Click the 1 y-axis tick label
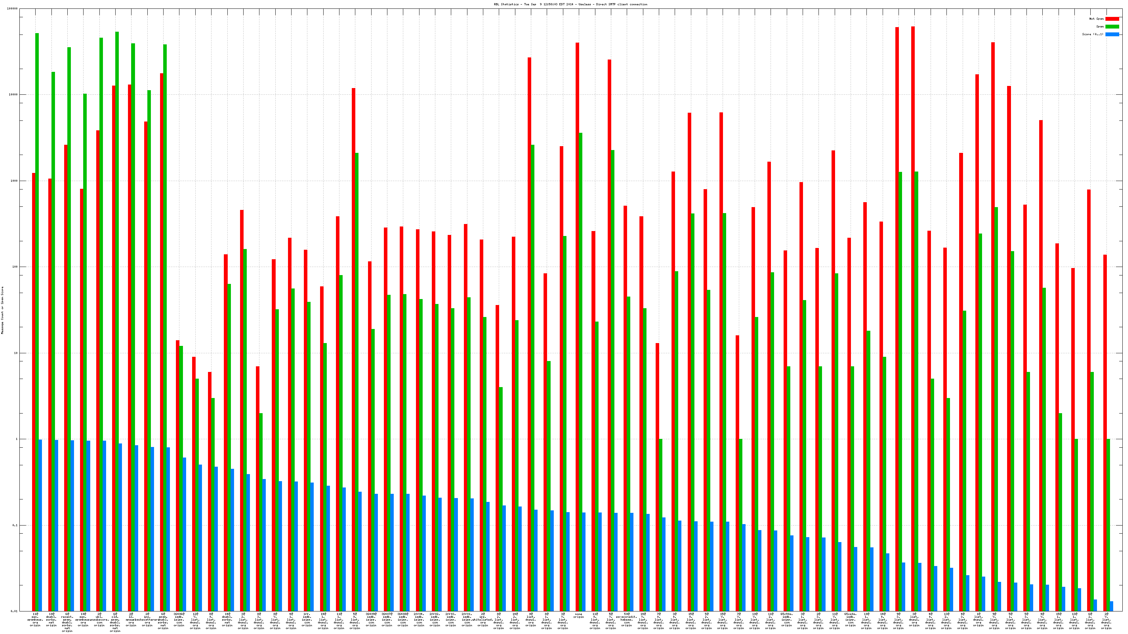This screenshot has width=1128, height=634. [17, 439]
